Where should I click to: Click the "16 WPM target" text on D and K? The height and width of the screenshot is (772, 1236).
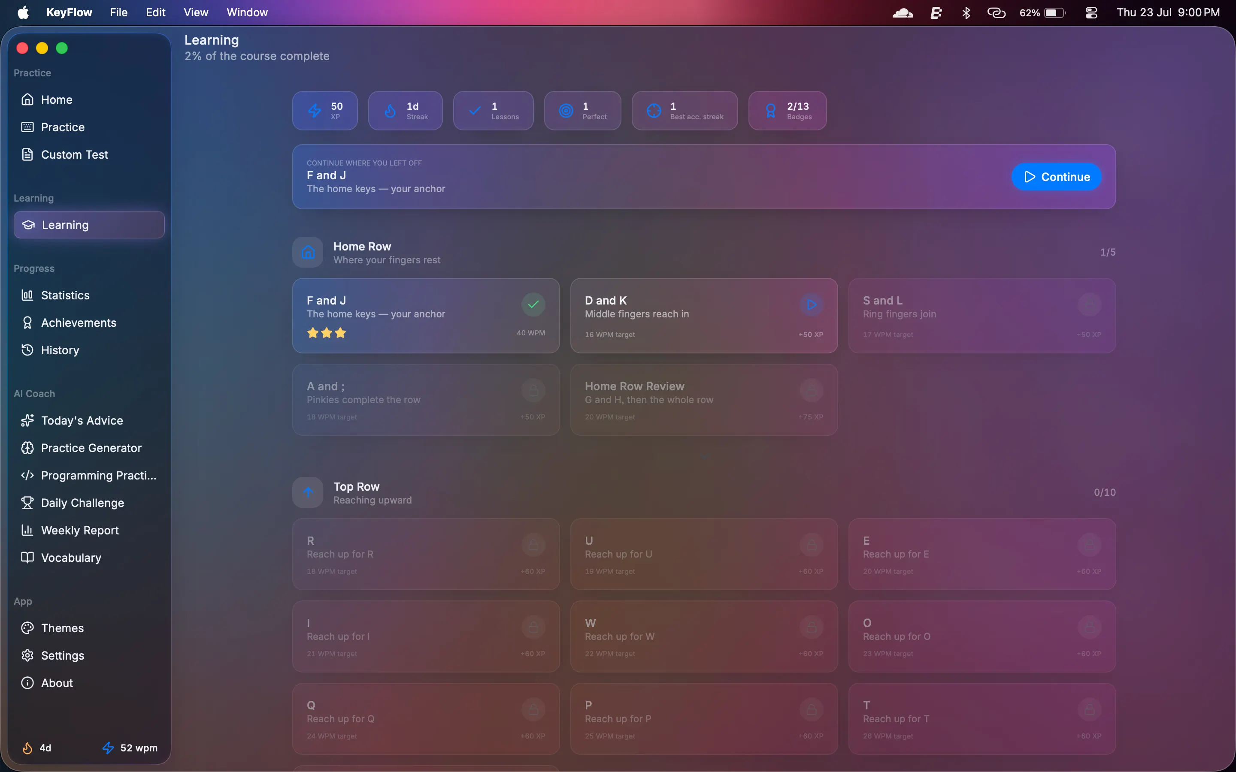point(610,335)
